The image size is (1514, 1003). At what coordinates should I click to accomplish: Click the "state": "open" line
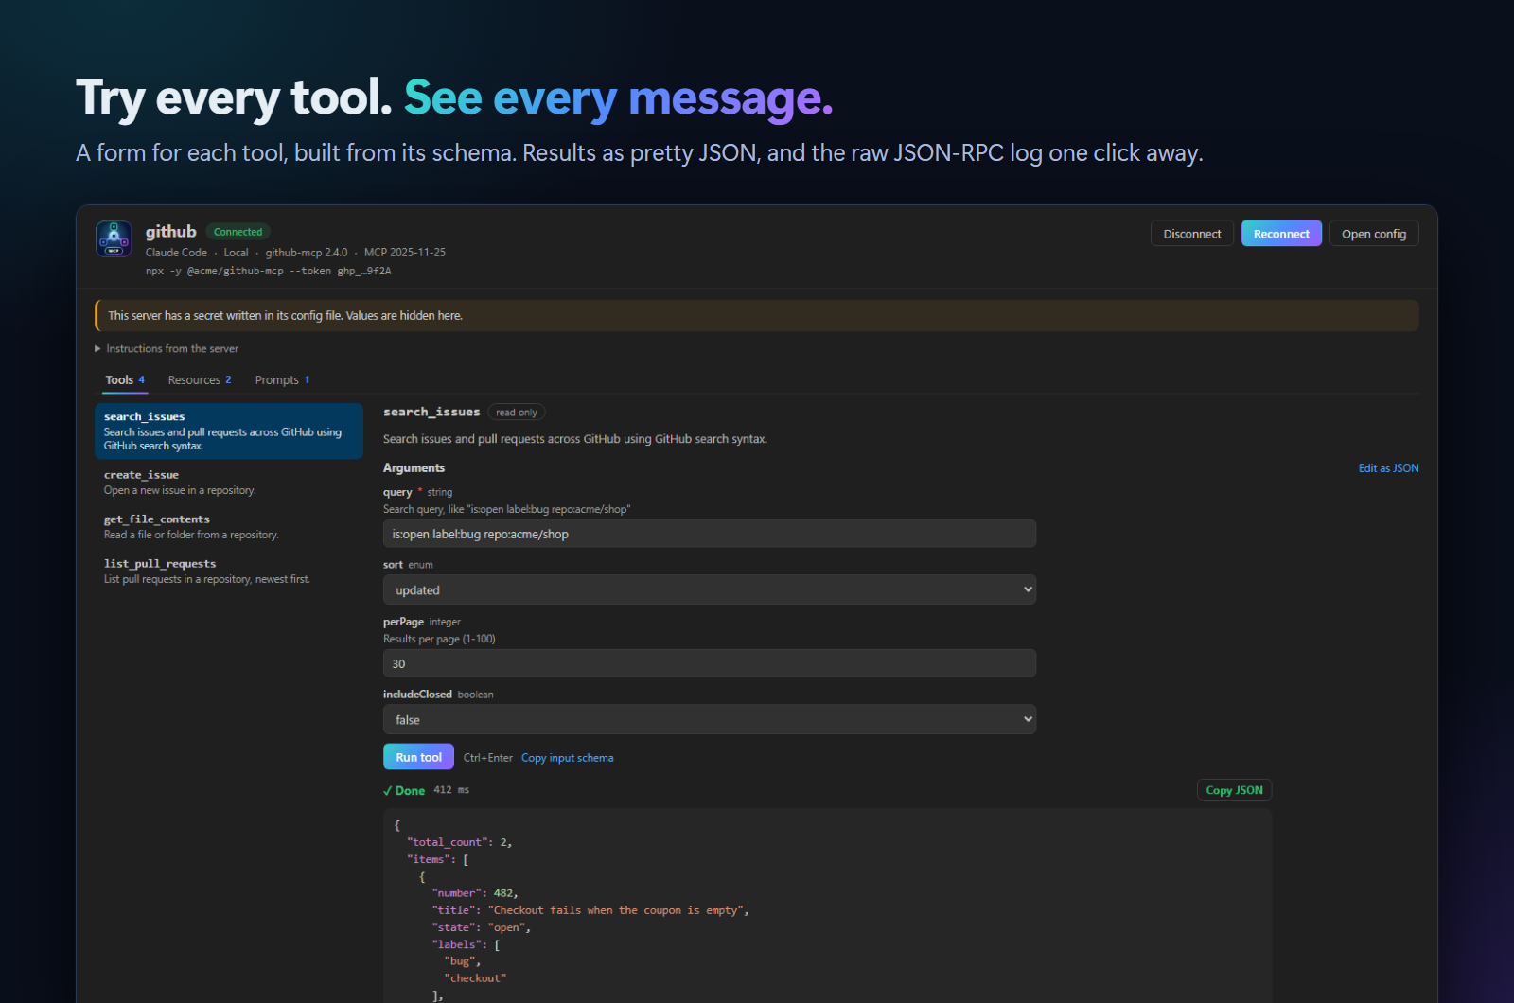pyautogui.click(x=481, y=927)
